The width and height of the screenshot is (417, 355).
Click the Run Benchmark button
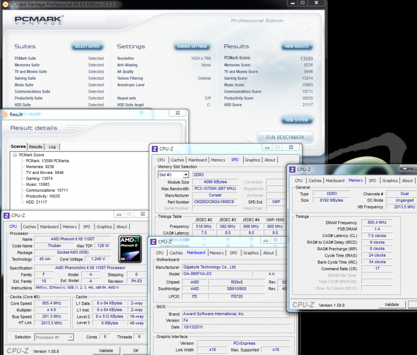pyautogui.click(x=285, y=137)
